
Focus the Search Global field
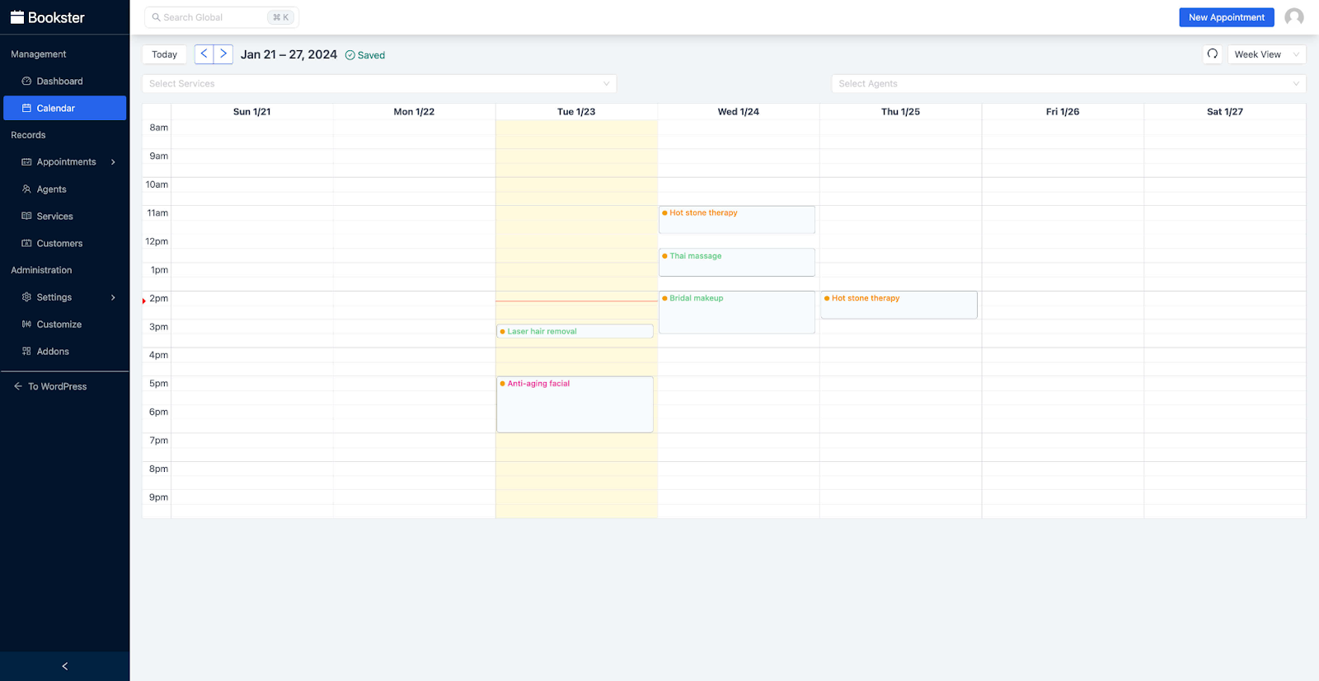pos(214,17)
